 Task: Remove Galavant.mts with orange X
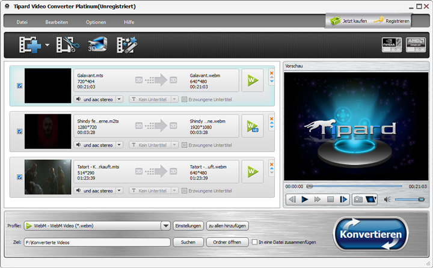(271, 73)
